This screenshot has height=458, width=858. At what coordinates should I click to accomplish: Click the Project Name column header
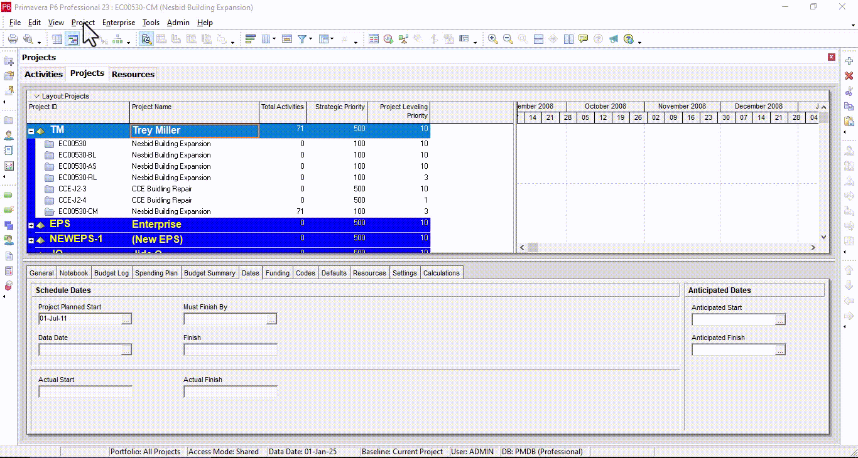195,112
